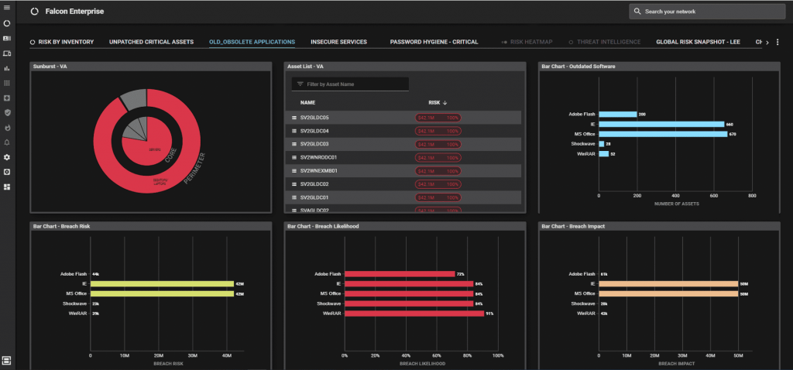Click the Adobe Flash bar in Breach Likelihood

click(400, 274)
